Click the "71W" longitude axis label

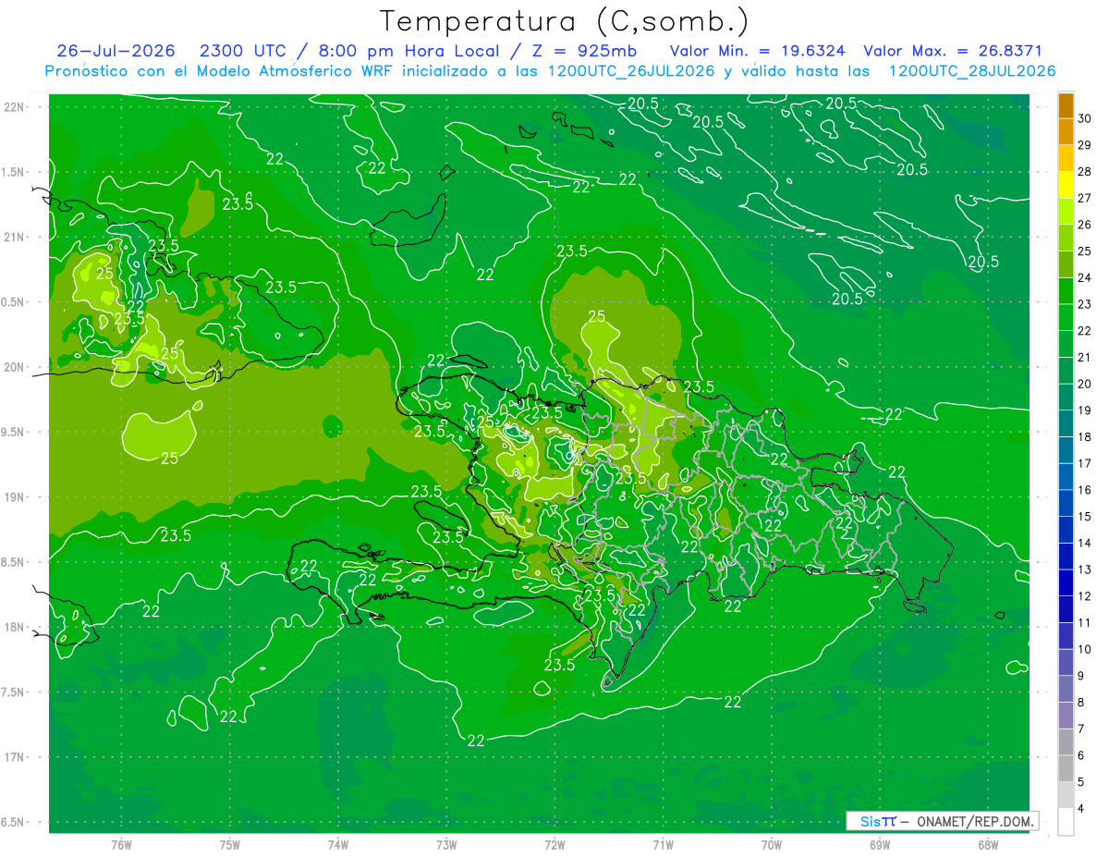point(663,845)
